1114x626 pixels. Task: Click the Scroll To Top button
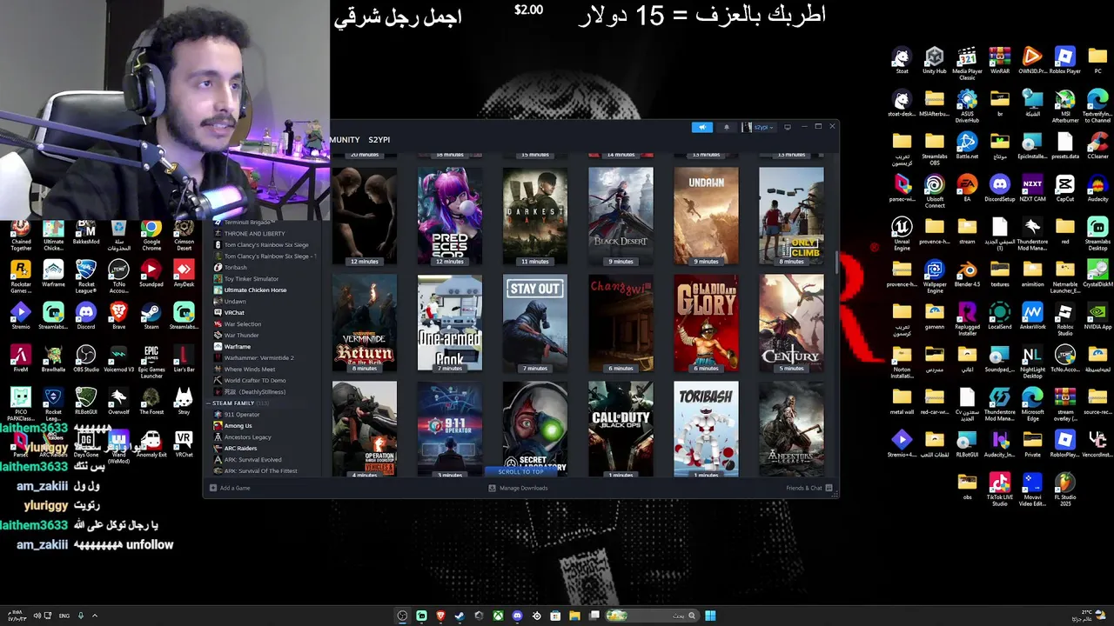(521, 471)
